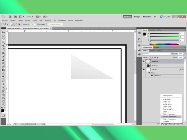
Task: Hide the Vrstva 1 layer
Action: [x=144, y=62]
